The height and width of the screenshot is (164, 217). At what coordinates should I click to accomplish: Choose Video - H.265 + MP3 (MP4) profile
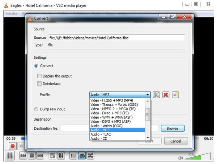pos(117,100)
